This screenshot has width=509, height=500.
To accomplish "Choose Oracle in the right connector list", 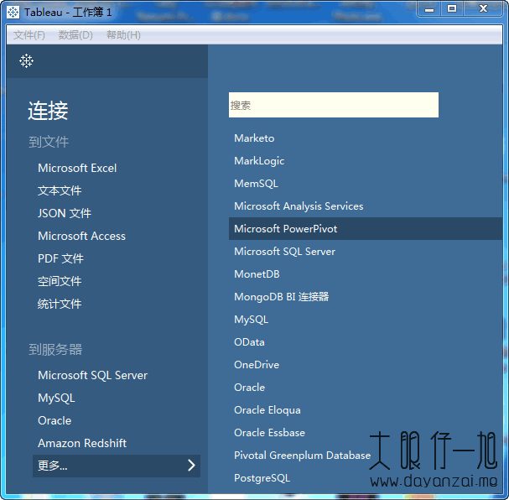I will (x=249, y=388).
